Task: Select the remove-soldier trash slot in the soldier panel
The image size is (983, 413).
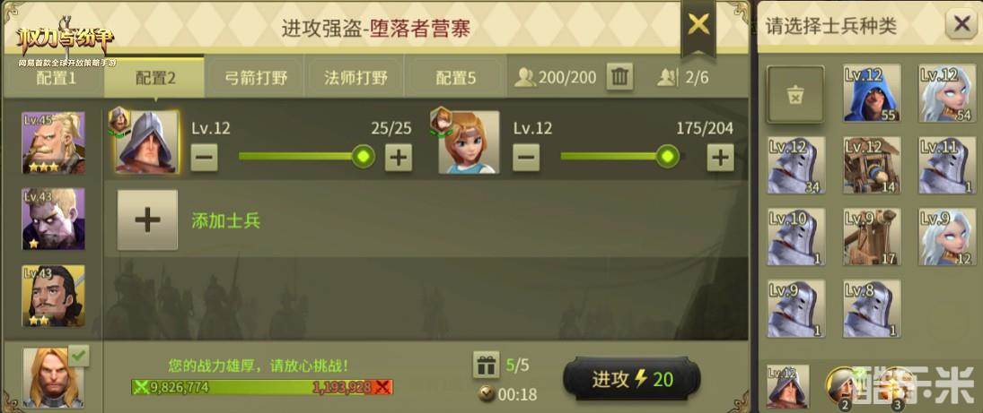Action: coord(794,94)
